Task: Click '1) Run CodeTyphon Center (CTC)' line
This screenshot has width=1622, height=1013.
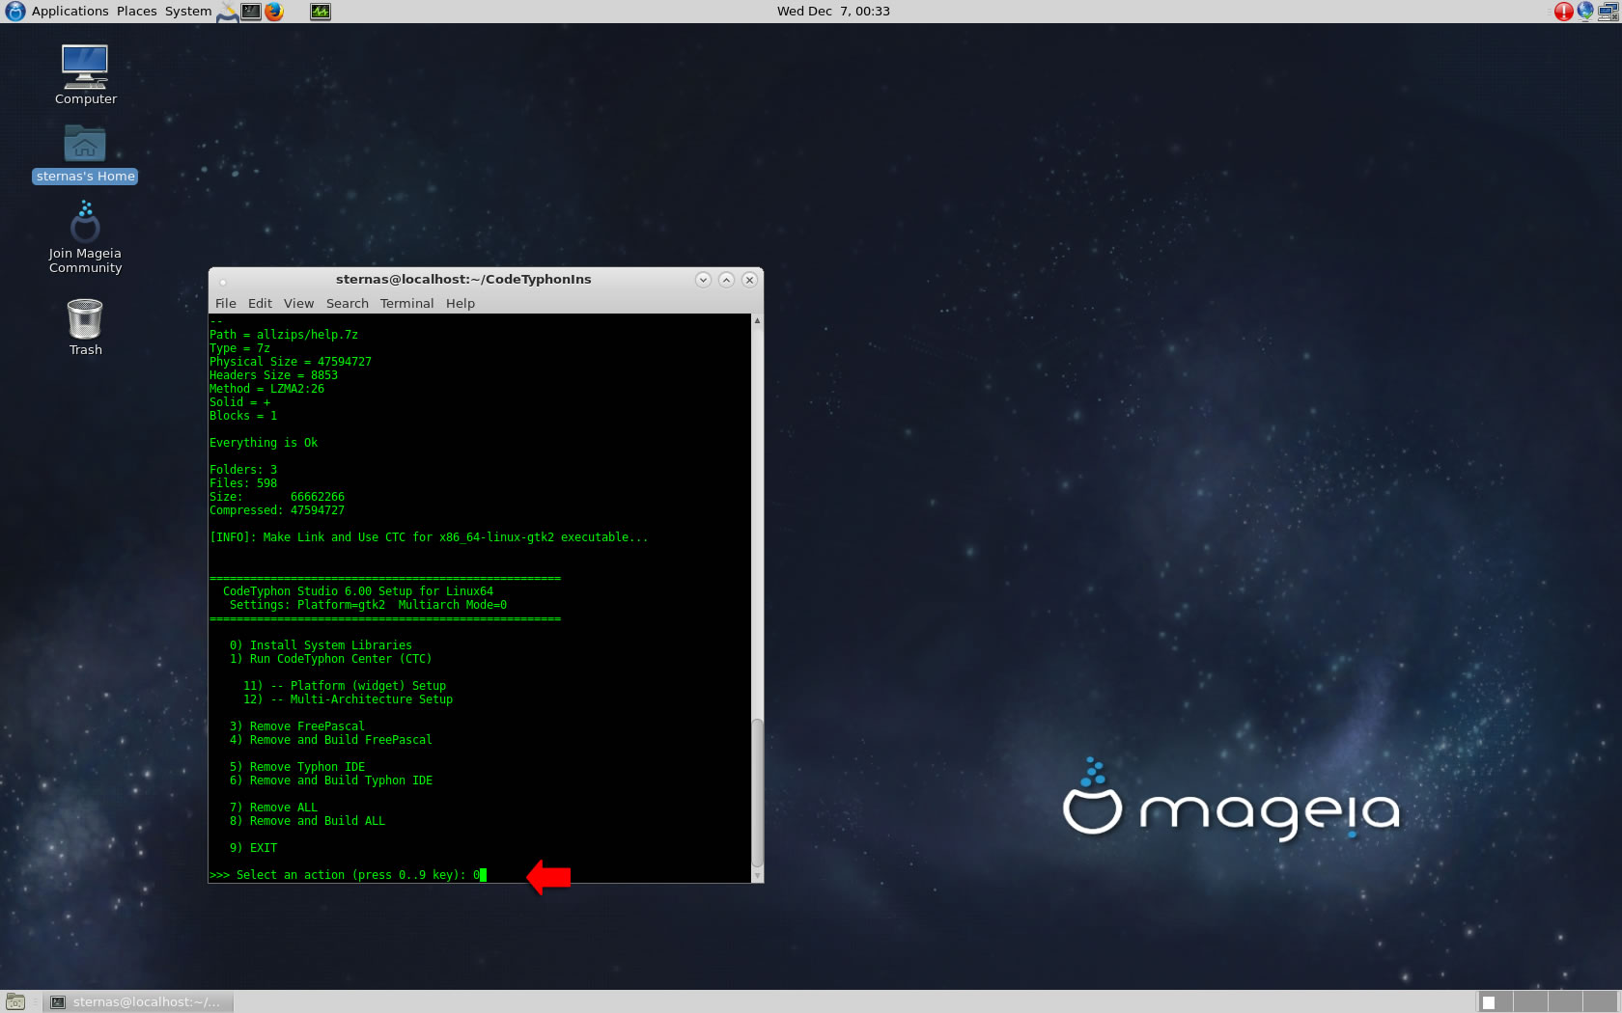Action: point(330,659)
